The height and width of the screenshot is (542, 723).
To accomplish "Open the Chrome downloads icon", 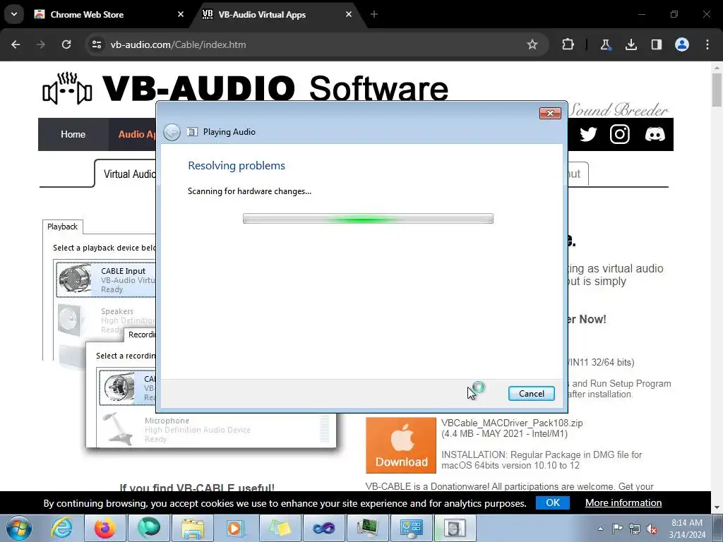I will pyautogui.click(x=631, y=44).
